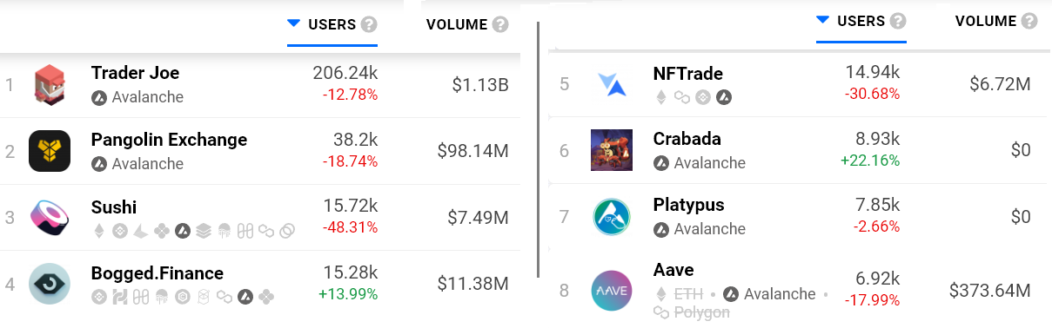Click help icon next to right USERS header
The image size is (1052, 328).
coord(898,22)
